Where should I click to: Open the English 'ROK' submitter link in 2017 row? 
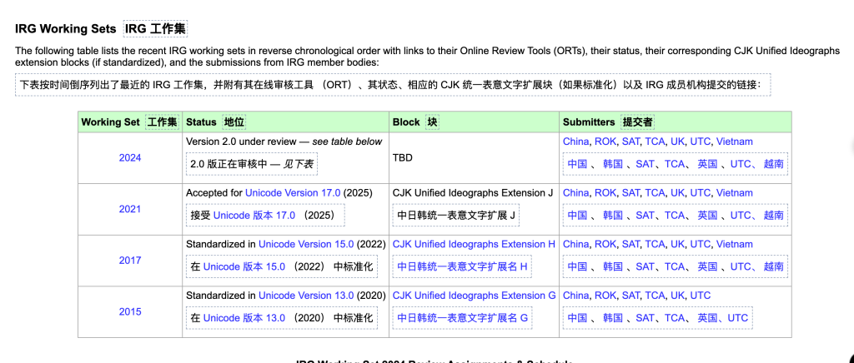point(605,245)
